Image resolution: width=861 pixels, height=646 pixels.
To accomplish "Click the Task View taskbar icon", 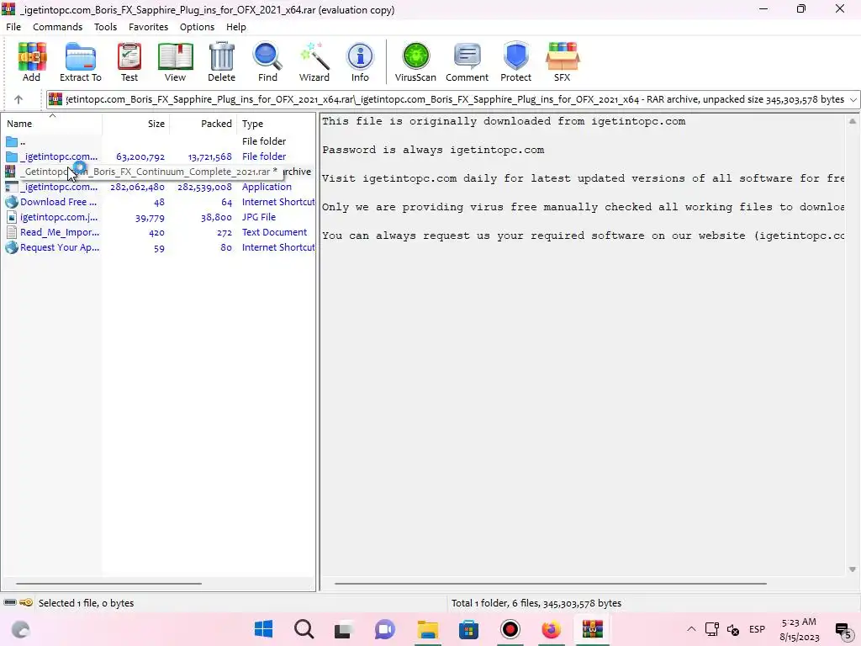I will (344, 629).
